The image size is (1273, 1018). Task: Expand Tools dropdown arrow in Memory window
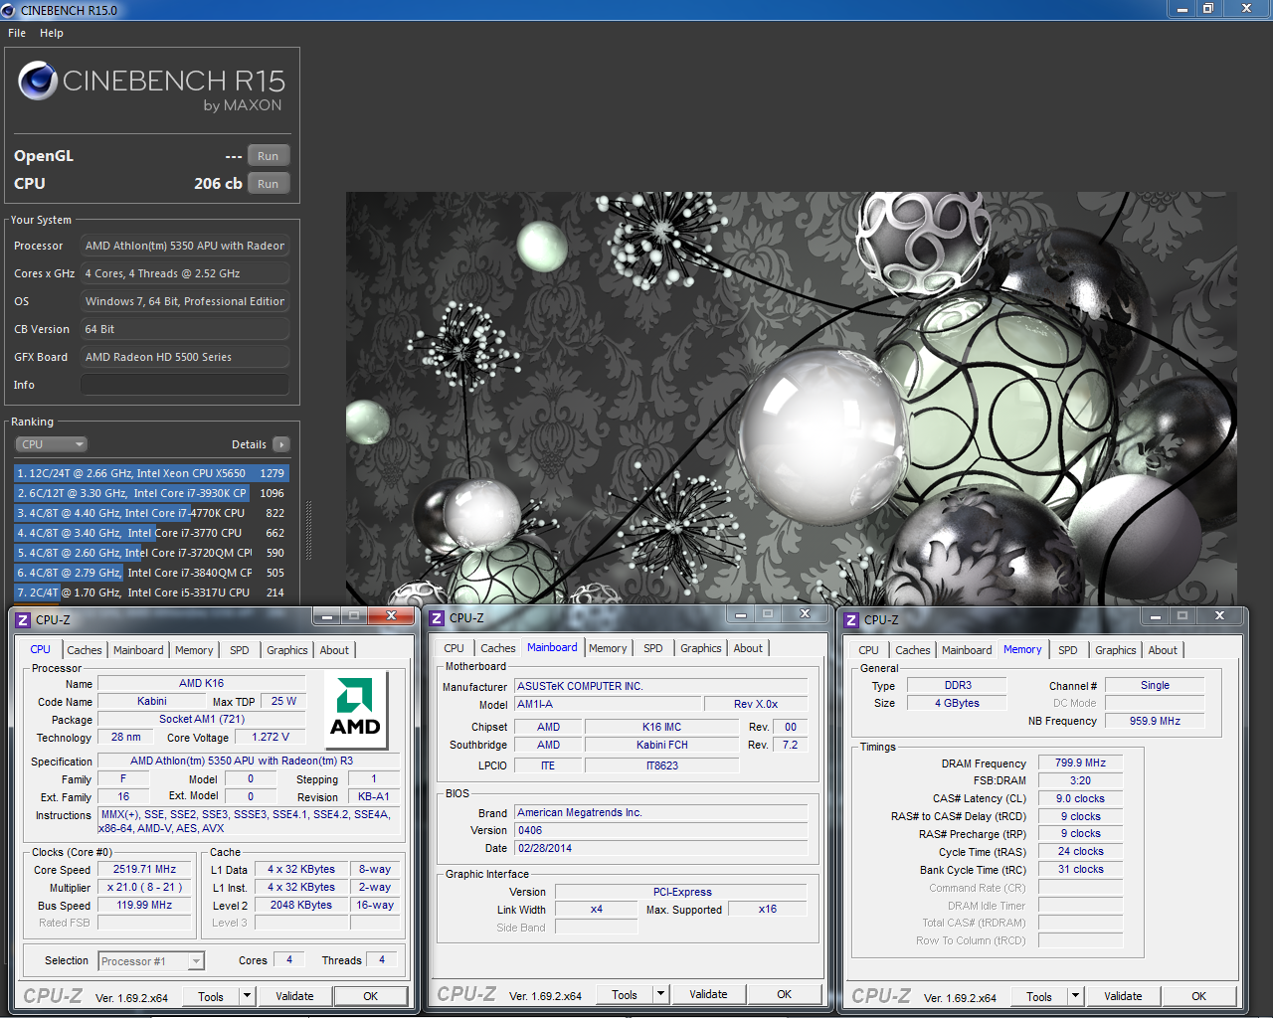(1076, 996)
